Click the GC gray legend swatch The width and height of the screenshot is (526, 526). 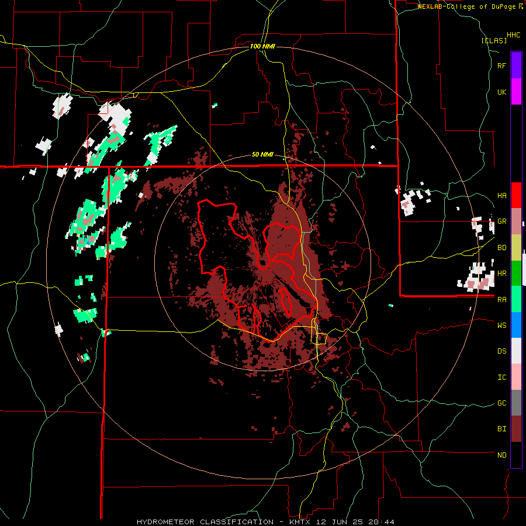tap(516, 403)
